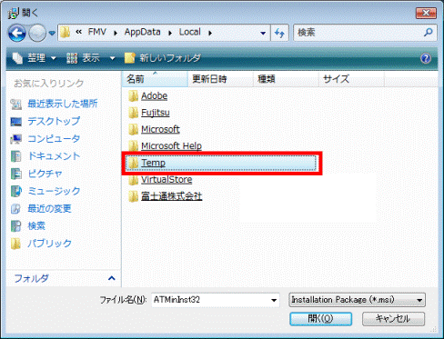Open the address bar history dropdown
The image size is (444, 339).
point(263,33)
